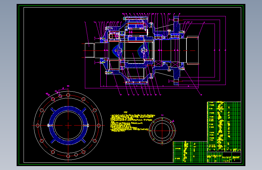The image size is (262, 170).
Task: Click the yellow technical notes text block
Action: point(132,123)
